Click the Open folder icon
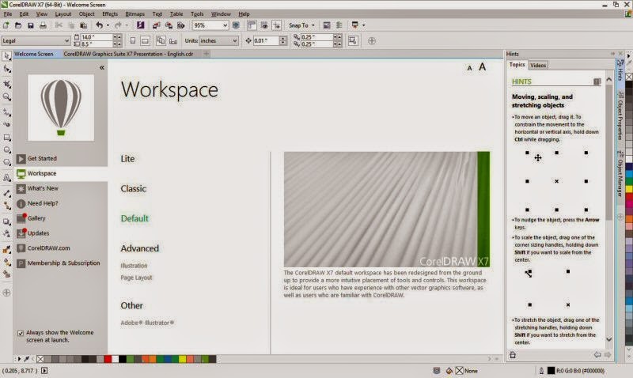Image resolution: width=633 pixels, height=378 pixels. [18, 25]
